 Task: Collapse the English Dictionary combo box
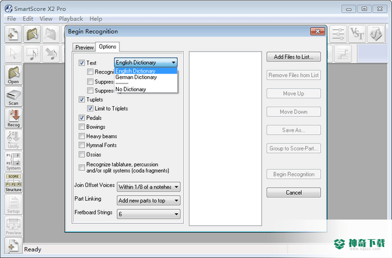click(x=146, y=63)
